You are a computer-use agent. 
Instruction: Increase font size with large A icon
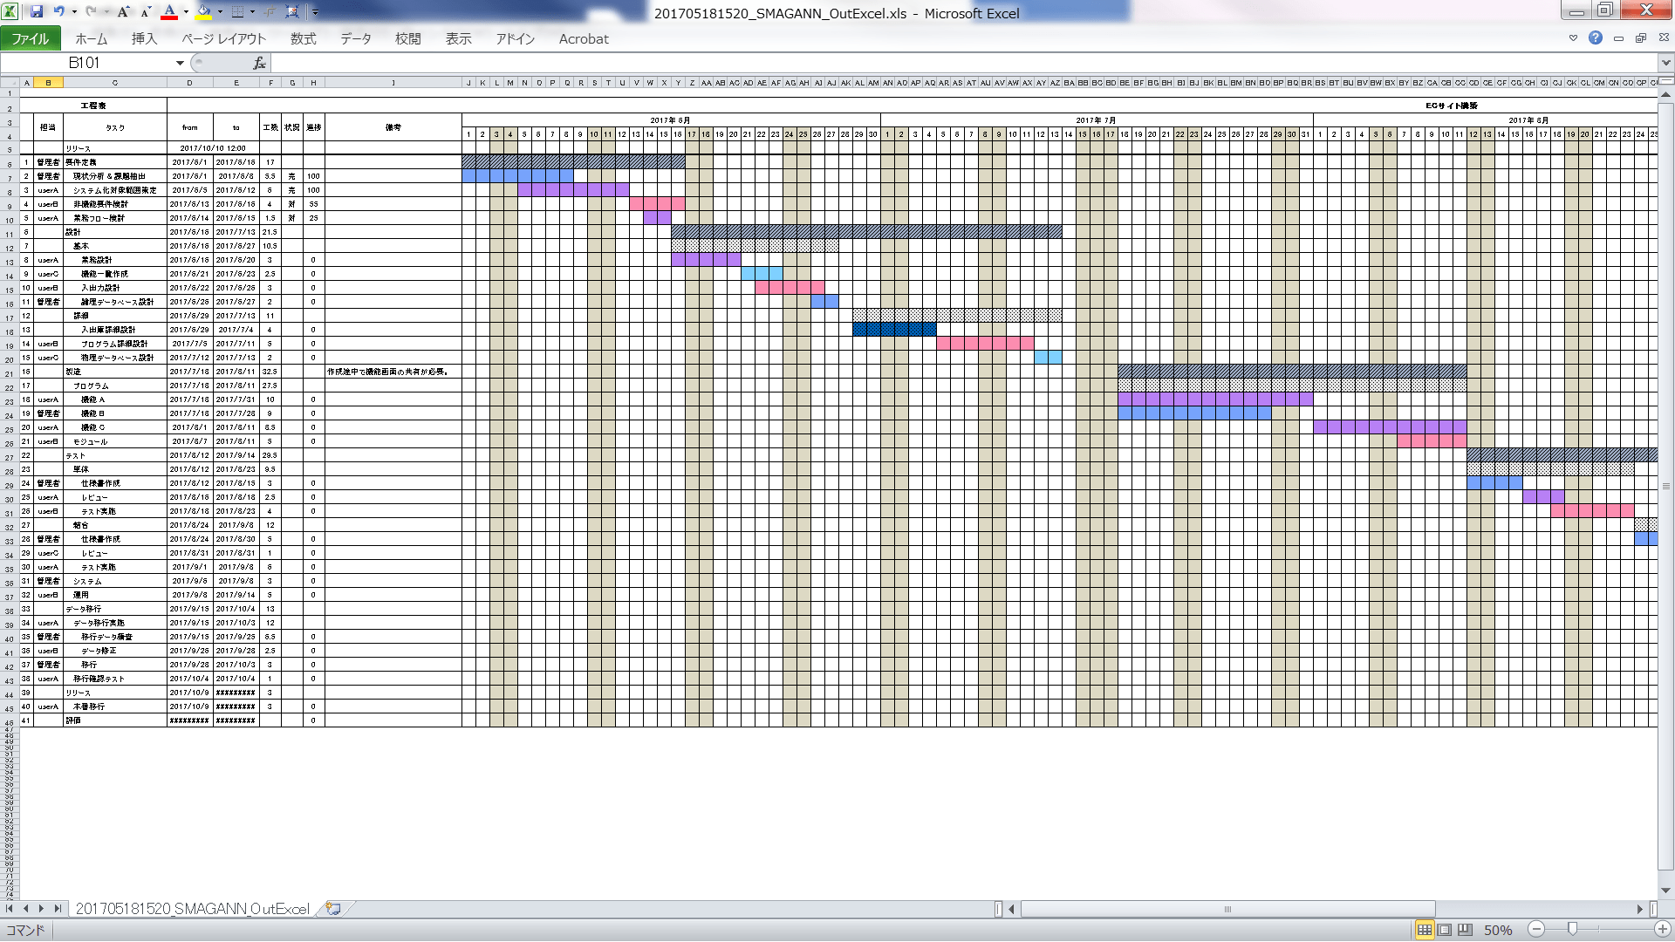pos(123,12)
